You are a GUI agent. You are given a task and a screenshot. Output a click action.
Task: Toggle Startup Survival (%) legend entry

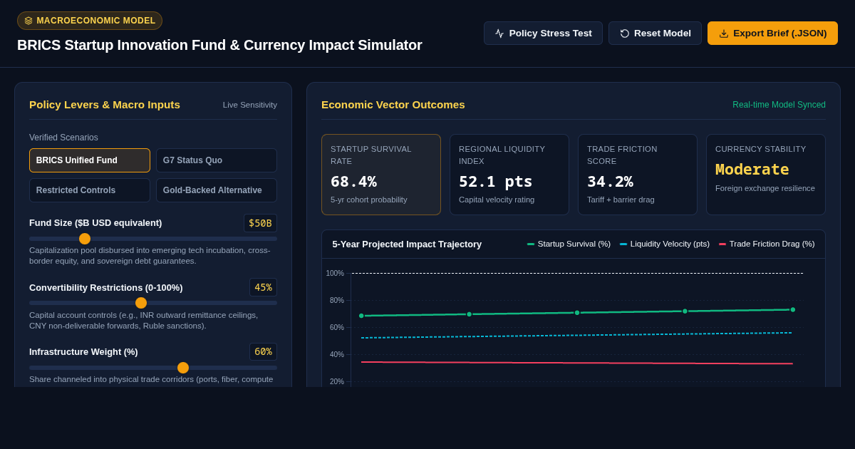pyautogui.click(x=569, y=244)
